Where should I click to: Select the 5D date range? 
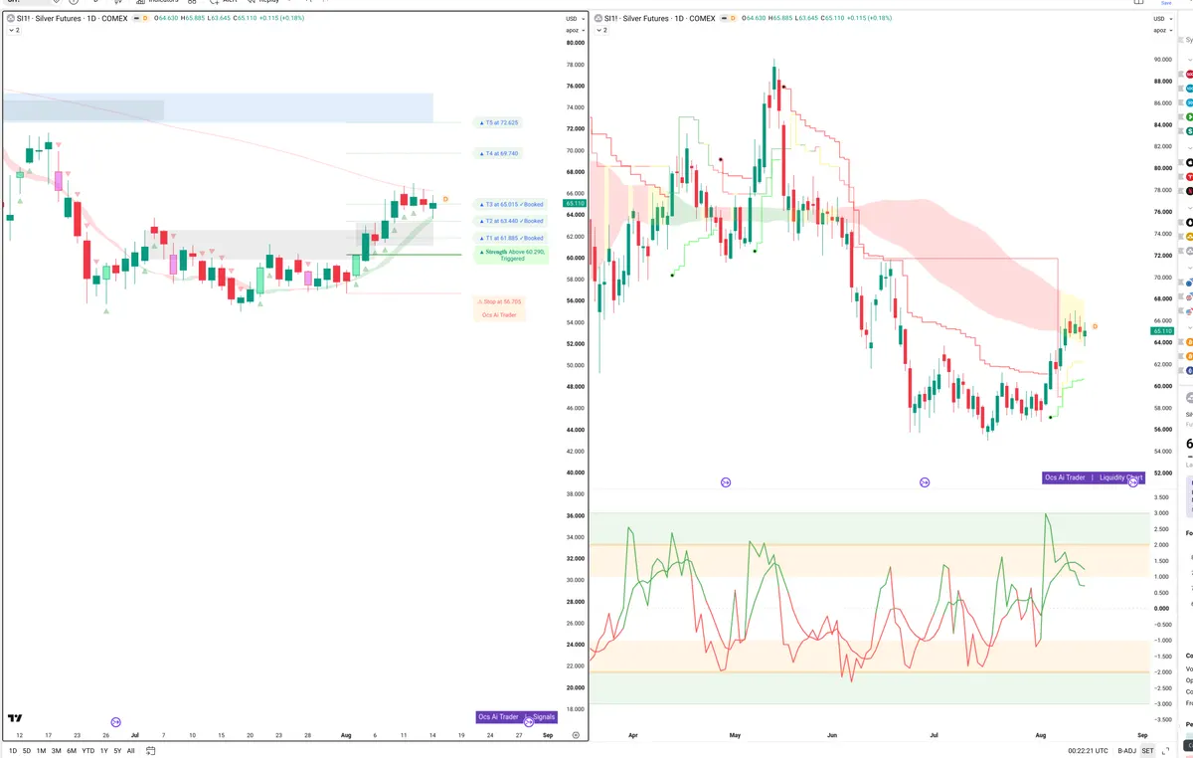click(27, 751)
